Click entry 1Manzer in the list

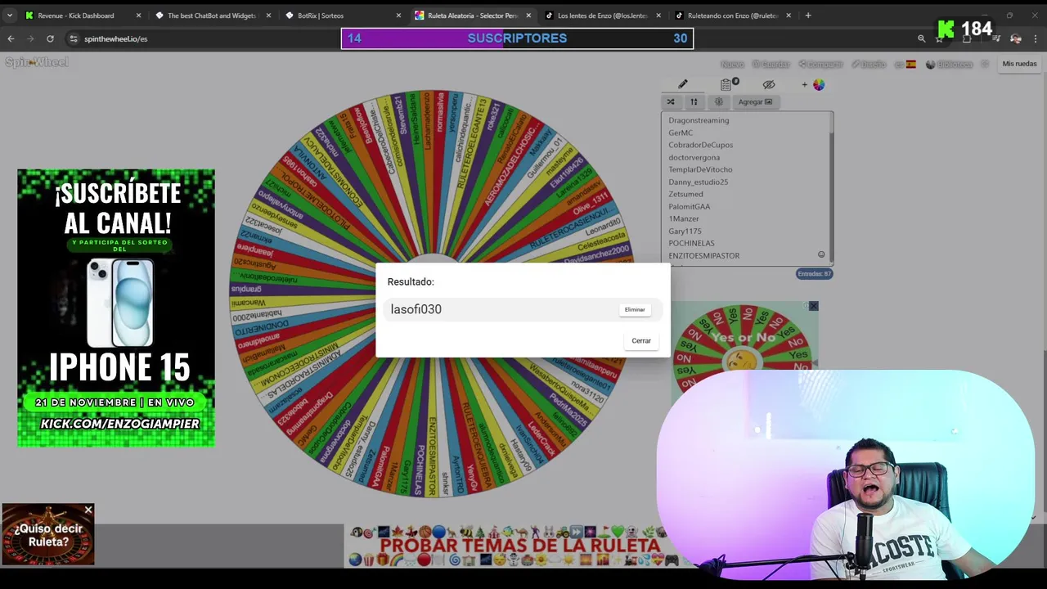tap(684, 218)
